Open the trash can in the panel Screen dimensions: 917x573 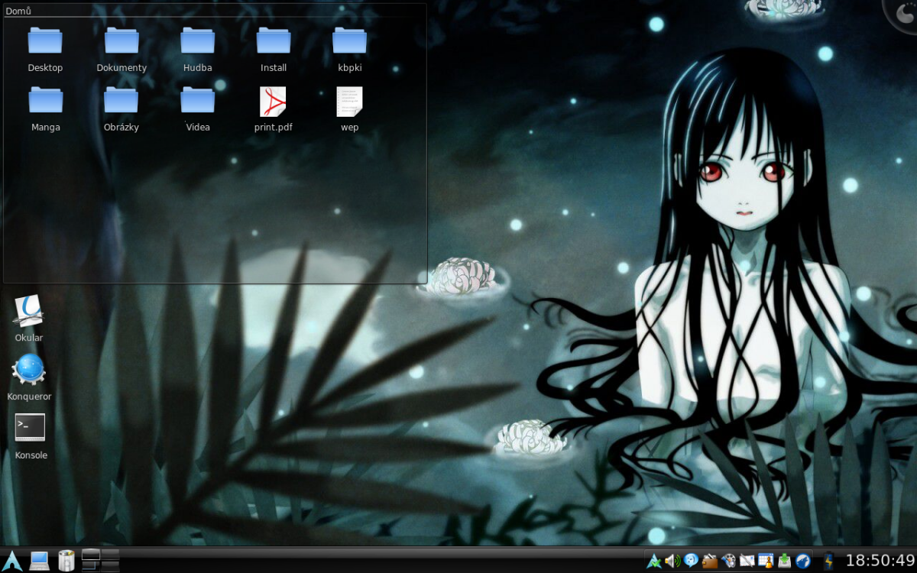[66, 560]
